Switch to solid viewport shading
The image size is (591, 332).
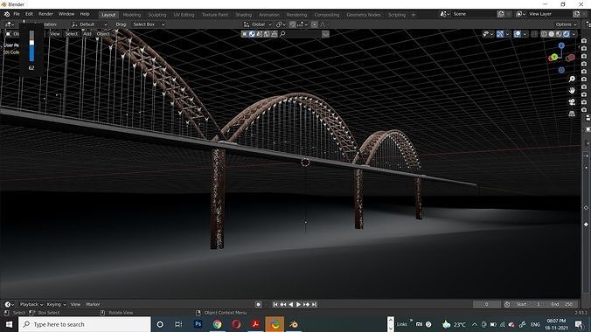click(552, 34)
